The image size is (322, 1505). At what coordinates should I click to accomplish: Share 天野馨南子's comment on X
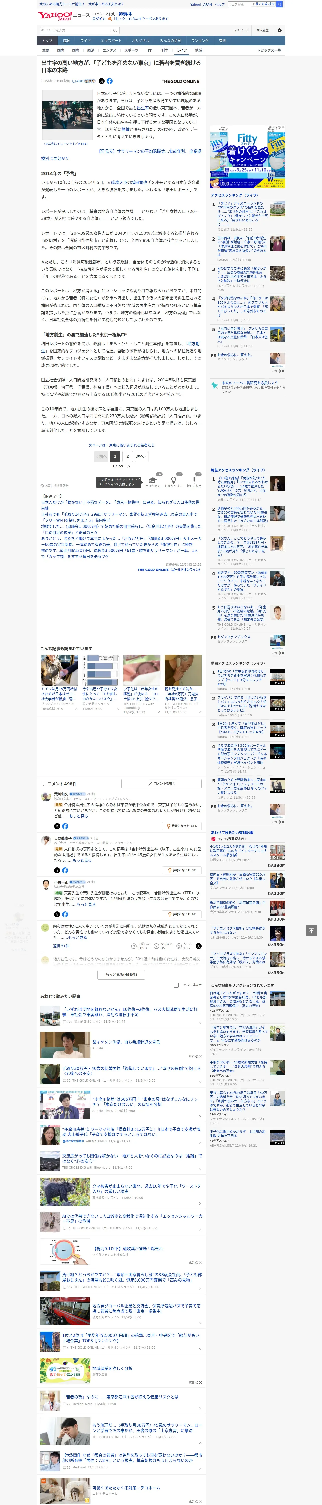click(x=57, y=870)
